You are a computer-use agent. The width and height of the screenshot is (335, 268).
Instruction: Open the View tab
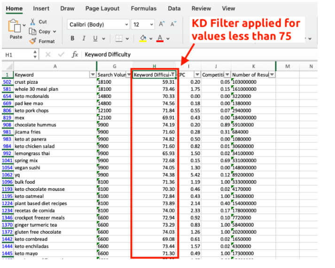pos(228,8)
